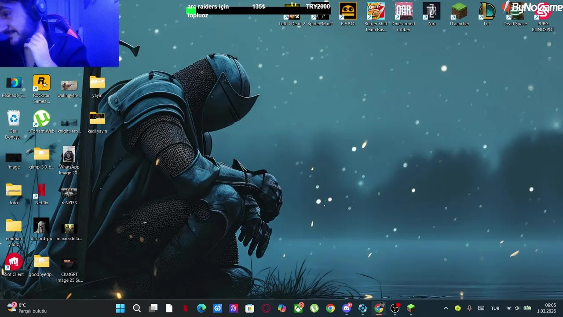Open touch keyboard tray icon
The image size is (563, 317).
[481, 308]
